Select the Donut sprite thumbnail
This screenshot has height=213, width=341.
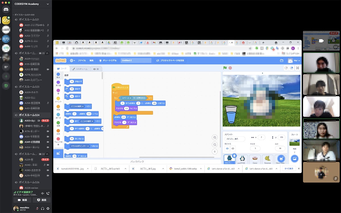click(255, 159)
